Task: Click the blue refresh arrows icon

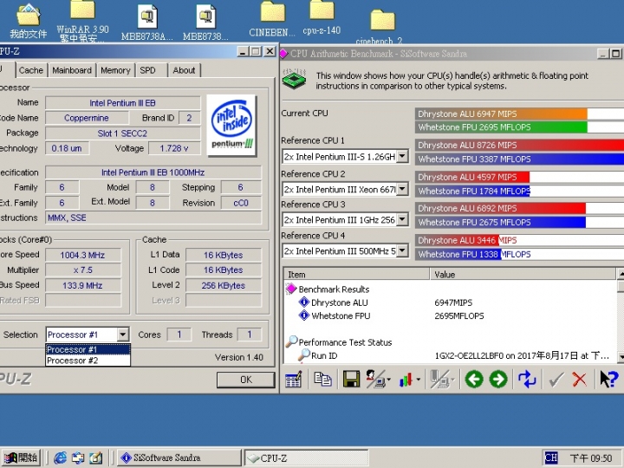Action: pyautogui.click(x=527, y=379)
